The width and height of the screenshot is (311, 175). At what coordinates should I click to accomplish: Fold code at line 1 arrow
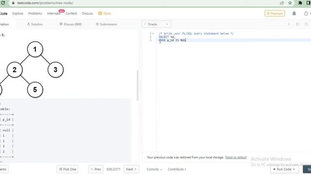coord(153,34)
